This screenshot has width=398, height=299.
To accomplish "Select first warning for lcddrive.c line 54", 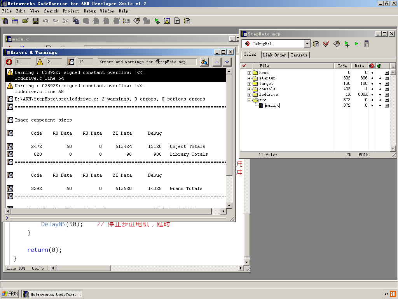I will pos(116,75).
